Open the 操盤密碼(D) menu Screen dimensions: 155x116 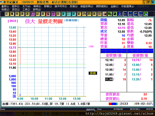pos(87,6)
